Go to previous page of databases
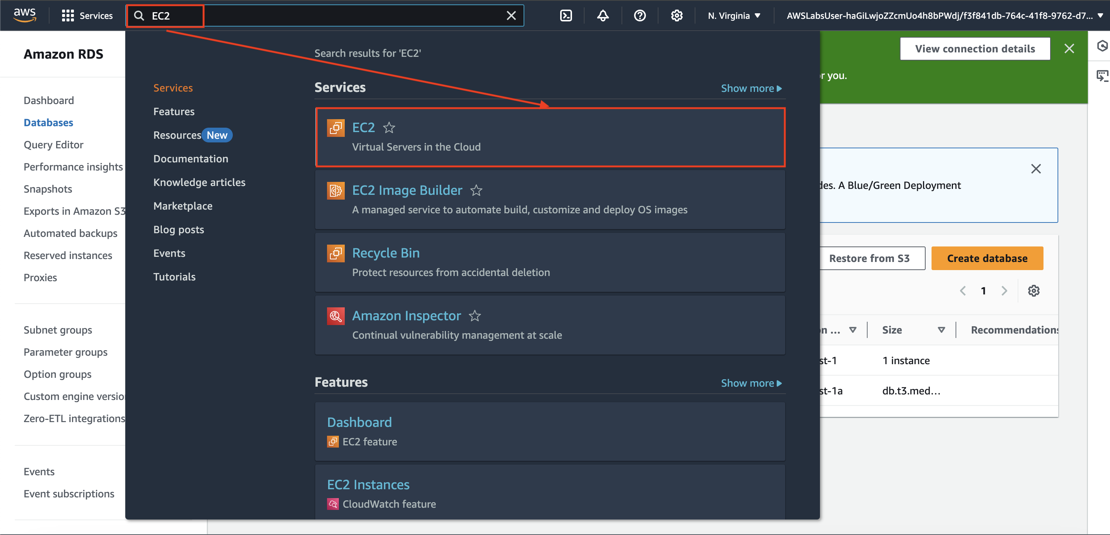The width and height of the screenshot is (1110, 535). pos(963,290)
